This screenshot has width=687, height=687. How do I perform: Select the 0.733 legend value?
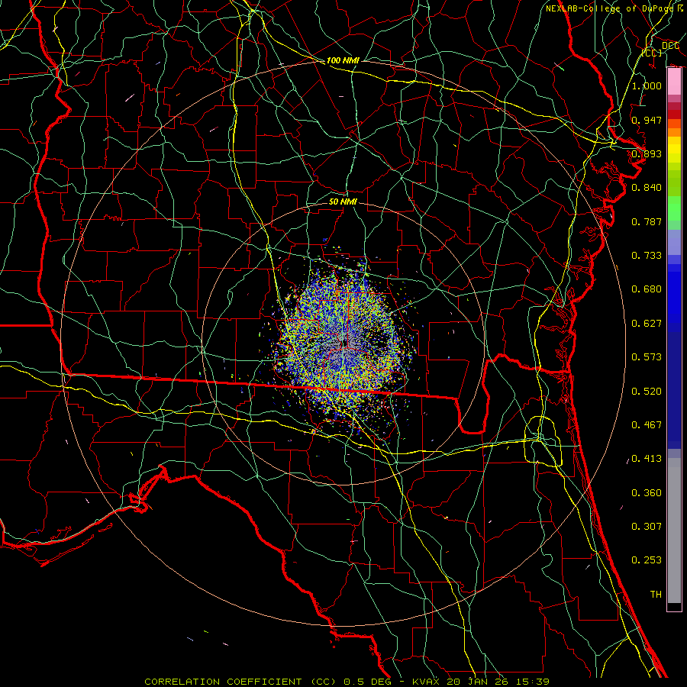coord(647,256)
